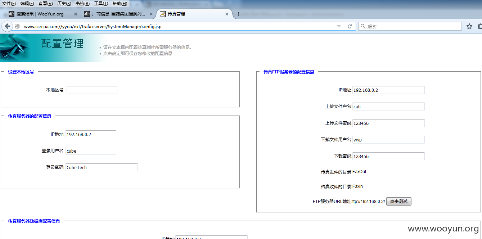The width and height of the screenshot is (482, 239).
Task: Click the FaxOut directory text
Action: tap(359, 172)
